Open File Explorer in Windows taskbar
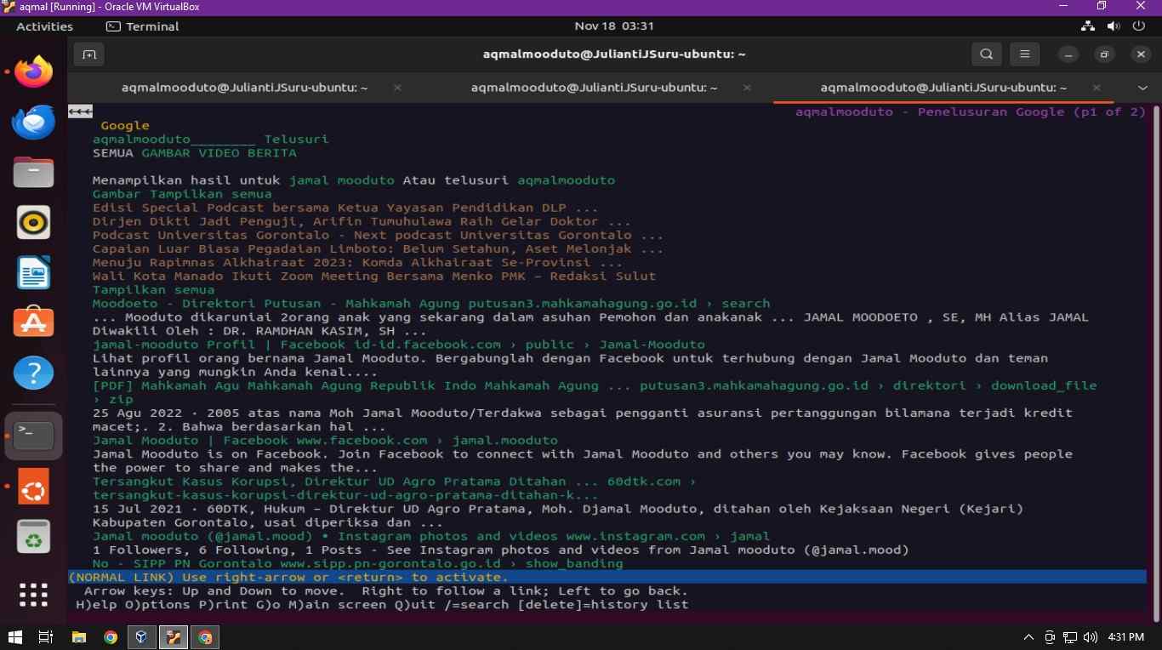Viewport: 1162px width, 650px height. point(78,636)
